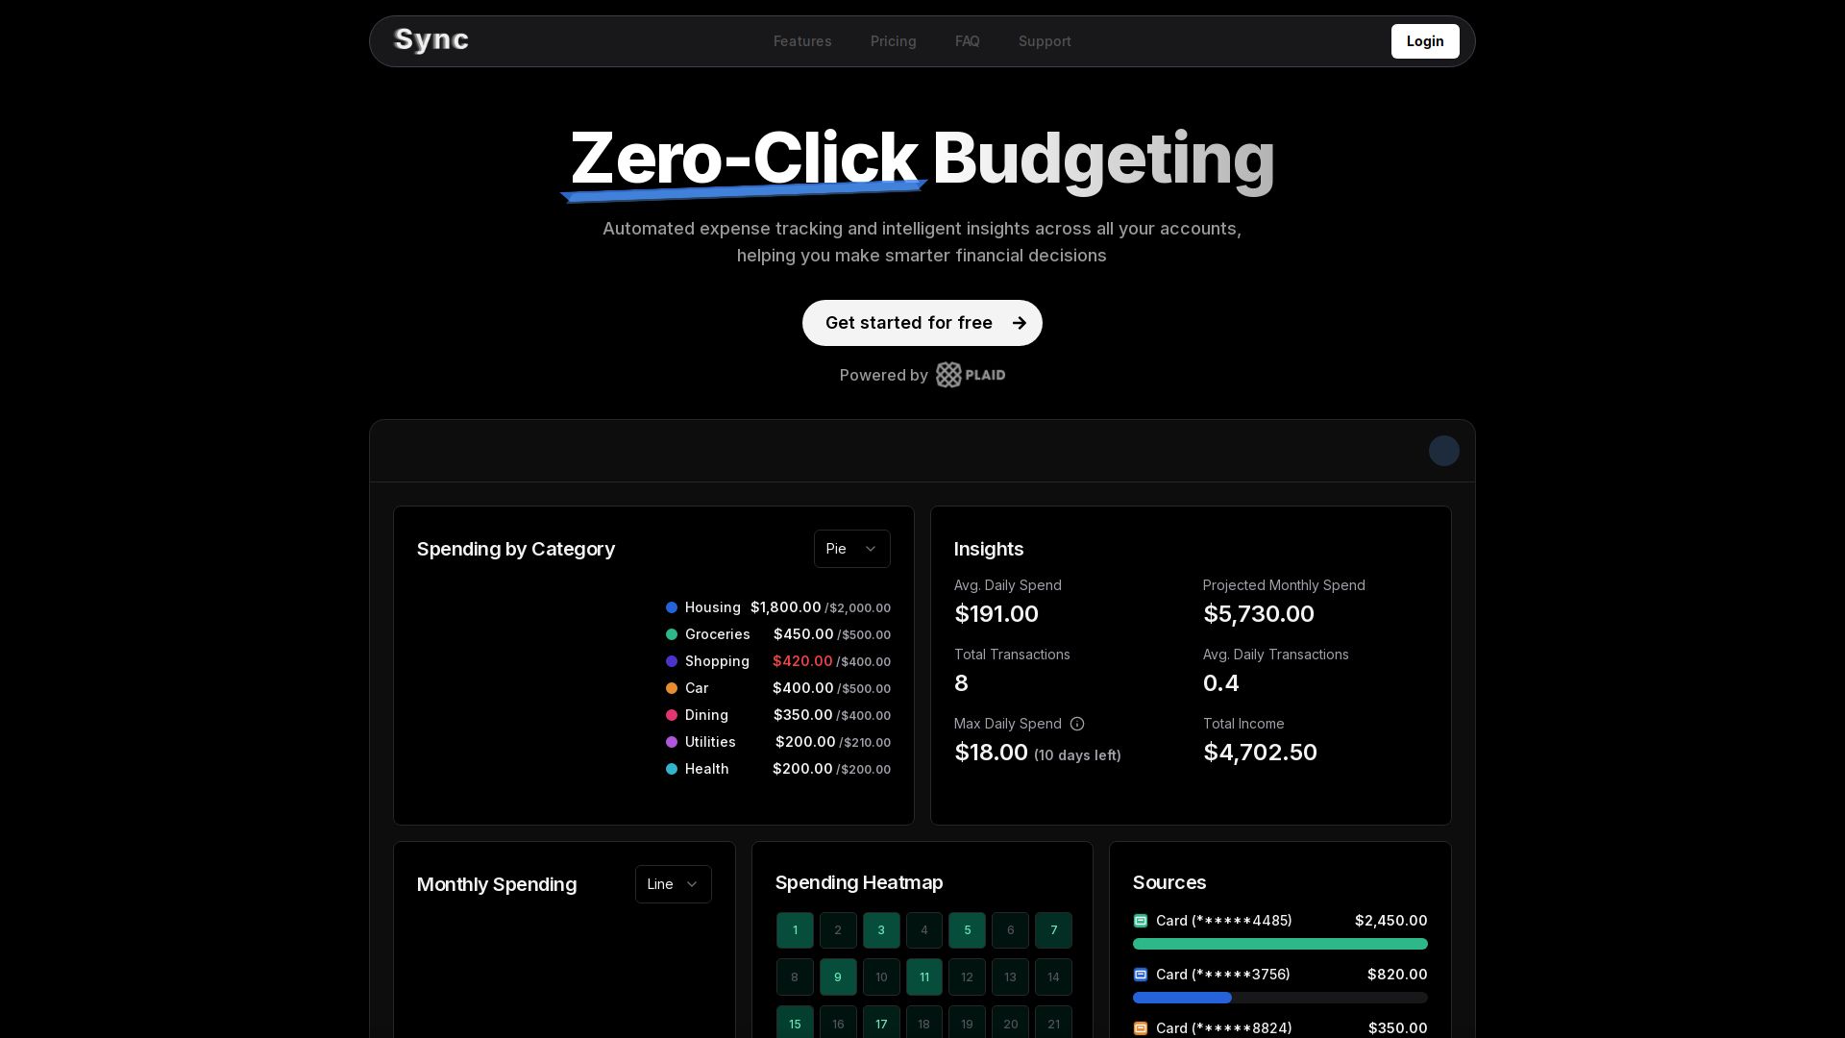1845x1038 pixels.
Task: Select day 9 in Spending Heatmap
Action: click(838, 977)
